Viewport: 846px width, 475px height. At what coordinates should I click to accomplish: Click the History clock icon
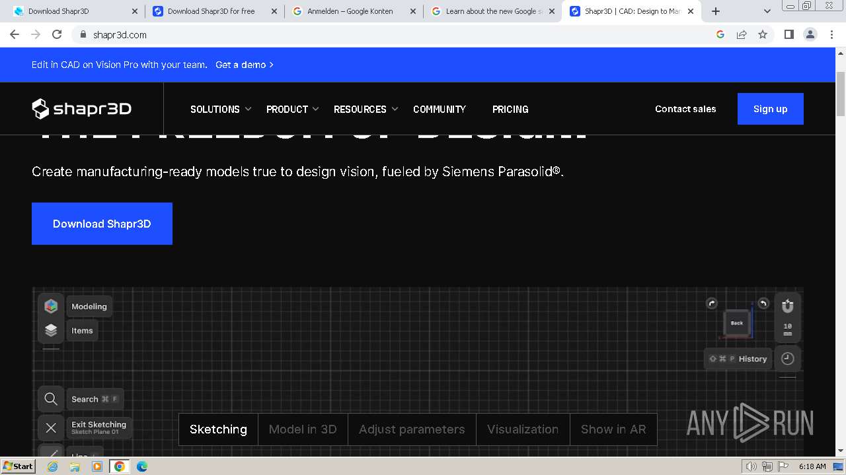tap(787, 358)
